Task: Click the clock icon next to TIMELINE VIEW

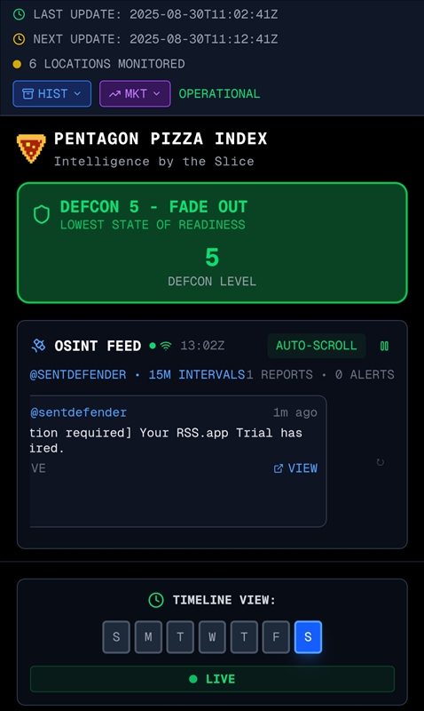Action: pyautogui.click(x=156, y=600)
